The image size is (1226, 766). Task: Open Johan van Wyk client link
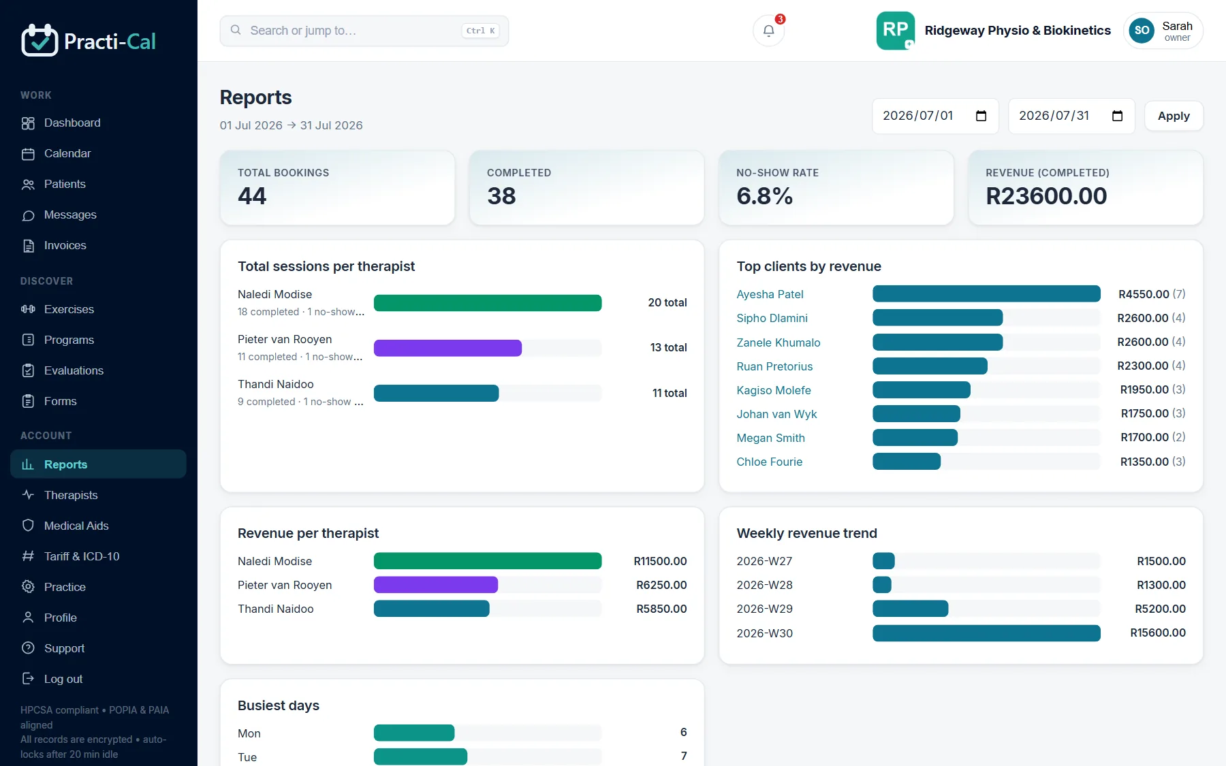776,414
